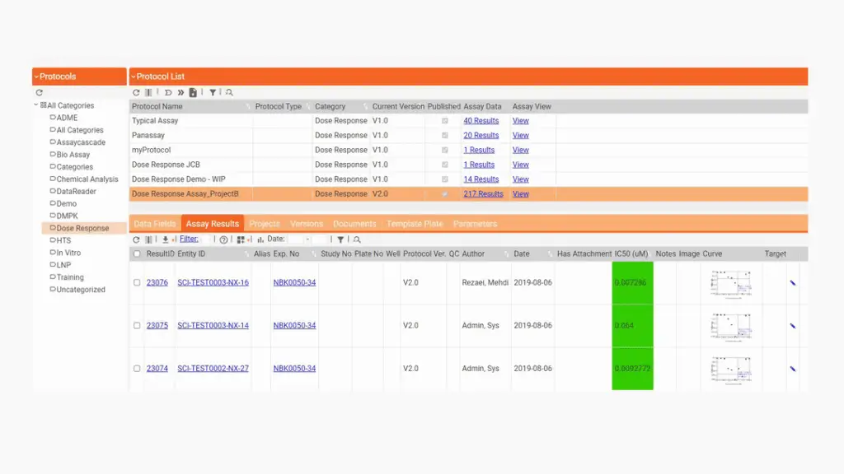Toggle Published checkbox for Panassay
The width and height of the screenshot is (844, 474).
click(444, 136)
